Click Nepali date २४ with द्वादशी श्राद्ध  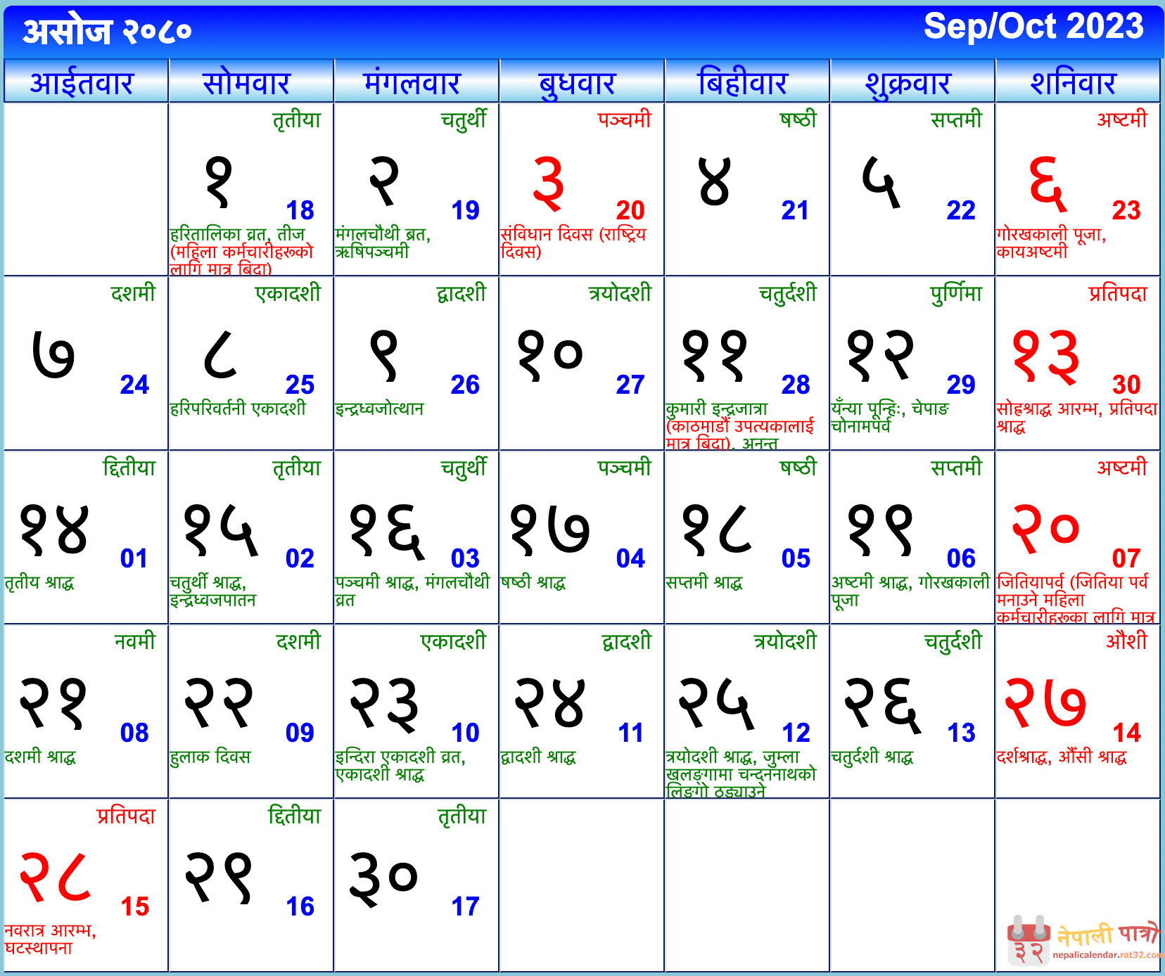[x=550, y=703]
